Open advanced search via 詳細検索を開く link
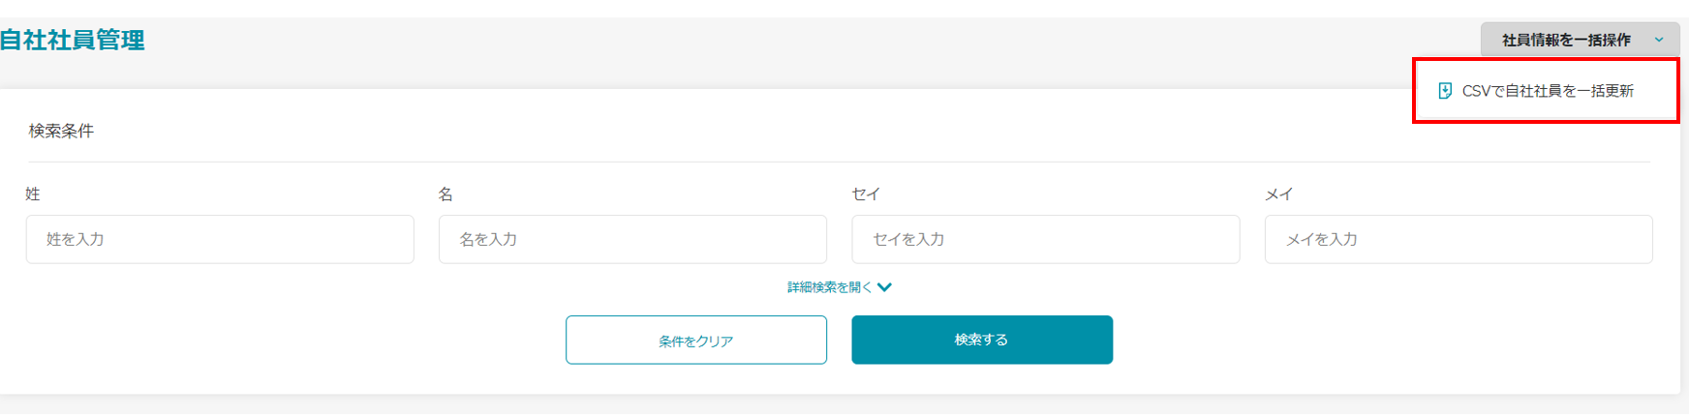Image resolution: width=1689 pixels, height=417 pixels. click(x=829, y=287)
